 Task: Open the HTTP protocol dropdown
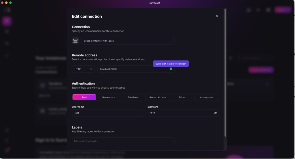83,69
